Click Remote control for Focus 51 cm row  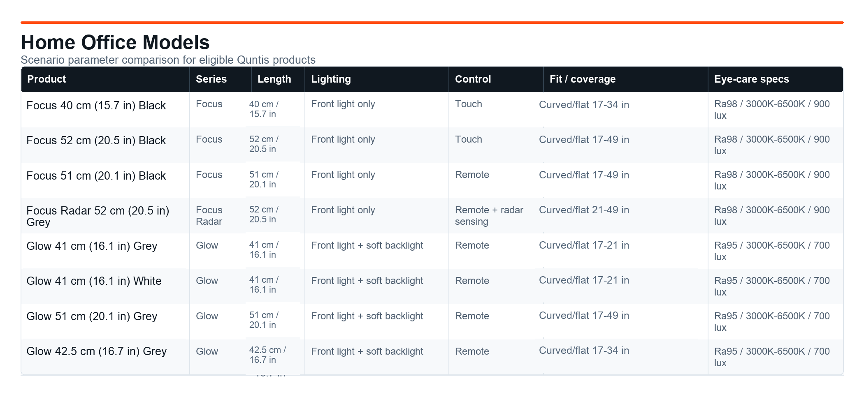tap(472, 175)
